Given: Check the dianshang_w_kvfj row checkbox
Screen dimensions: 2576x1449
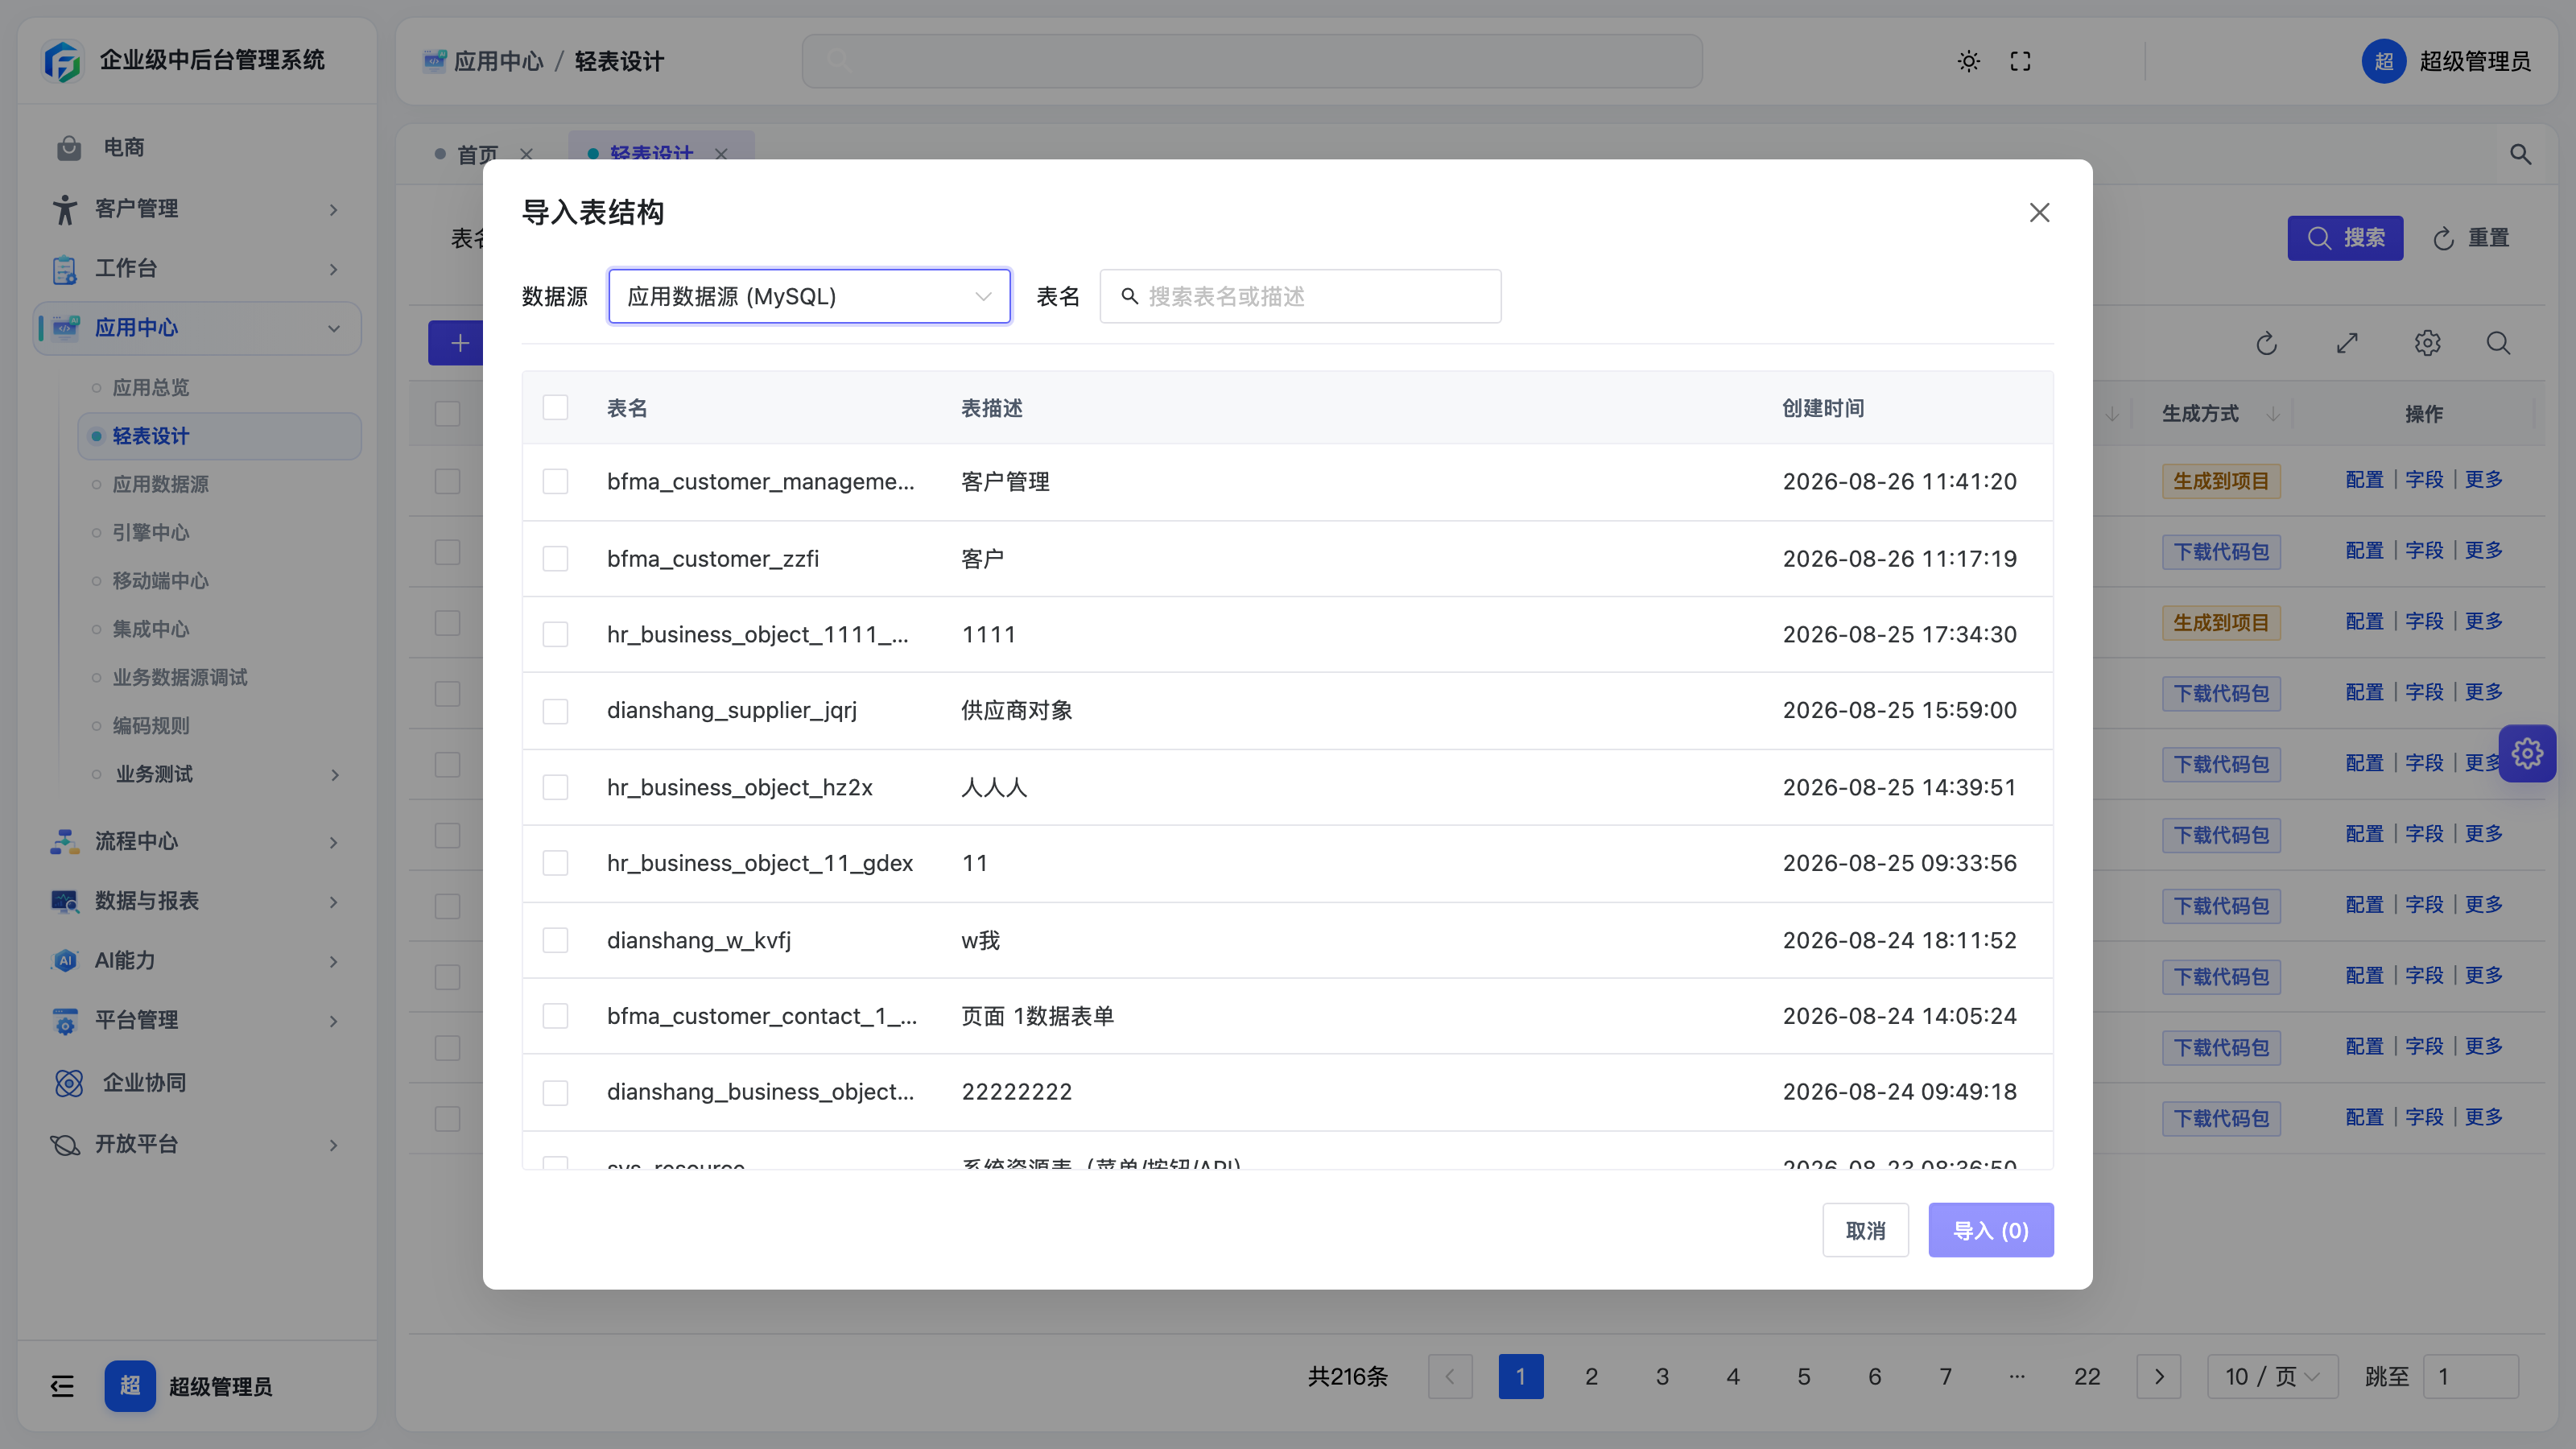Looking at the screenshot, I should tap(555, 940).
